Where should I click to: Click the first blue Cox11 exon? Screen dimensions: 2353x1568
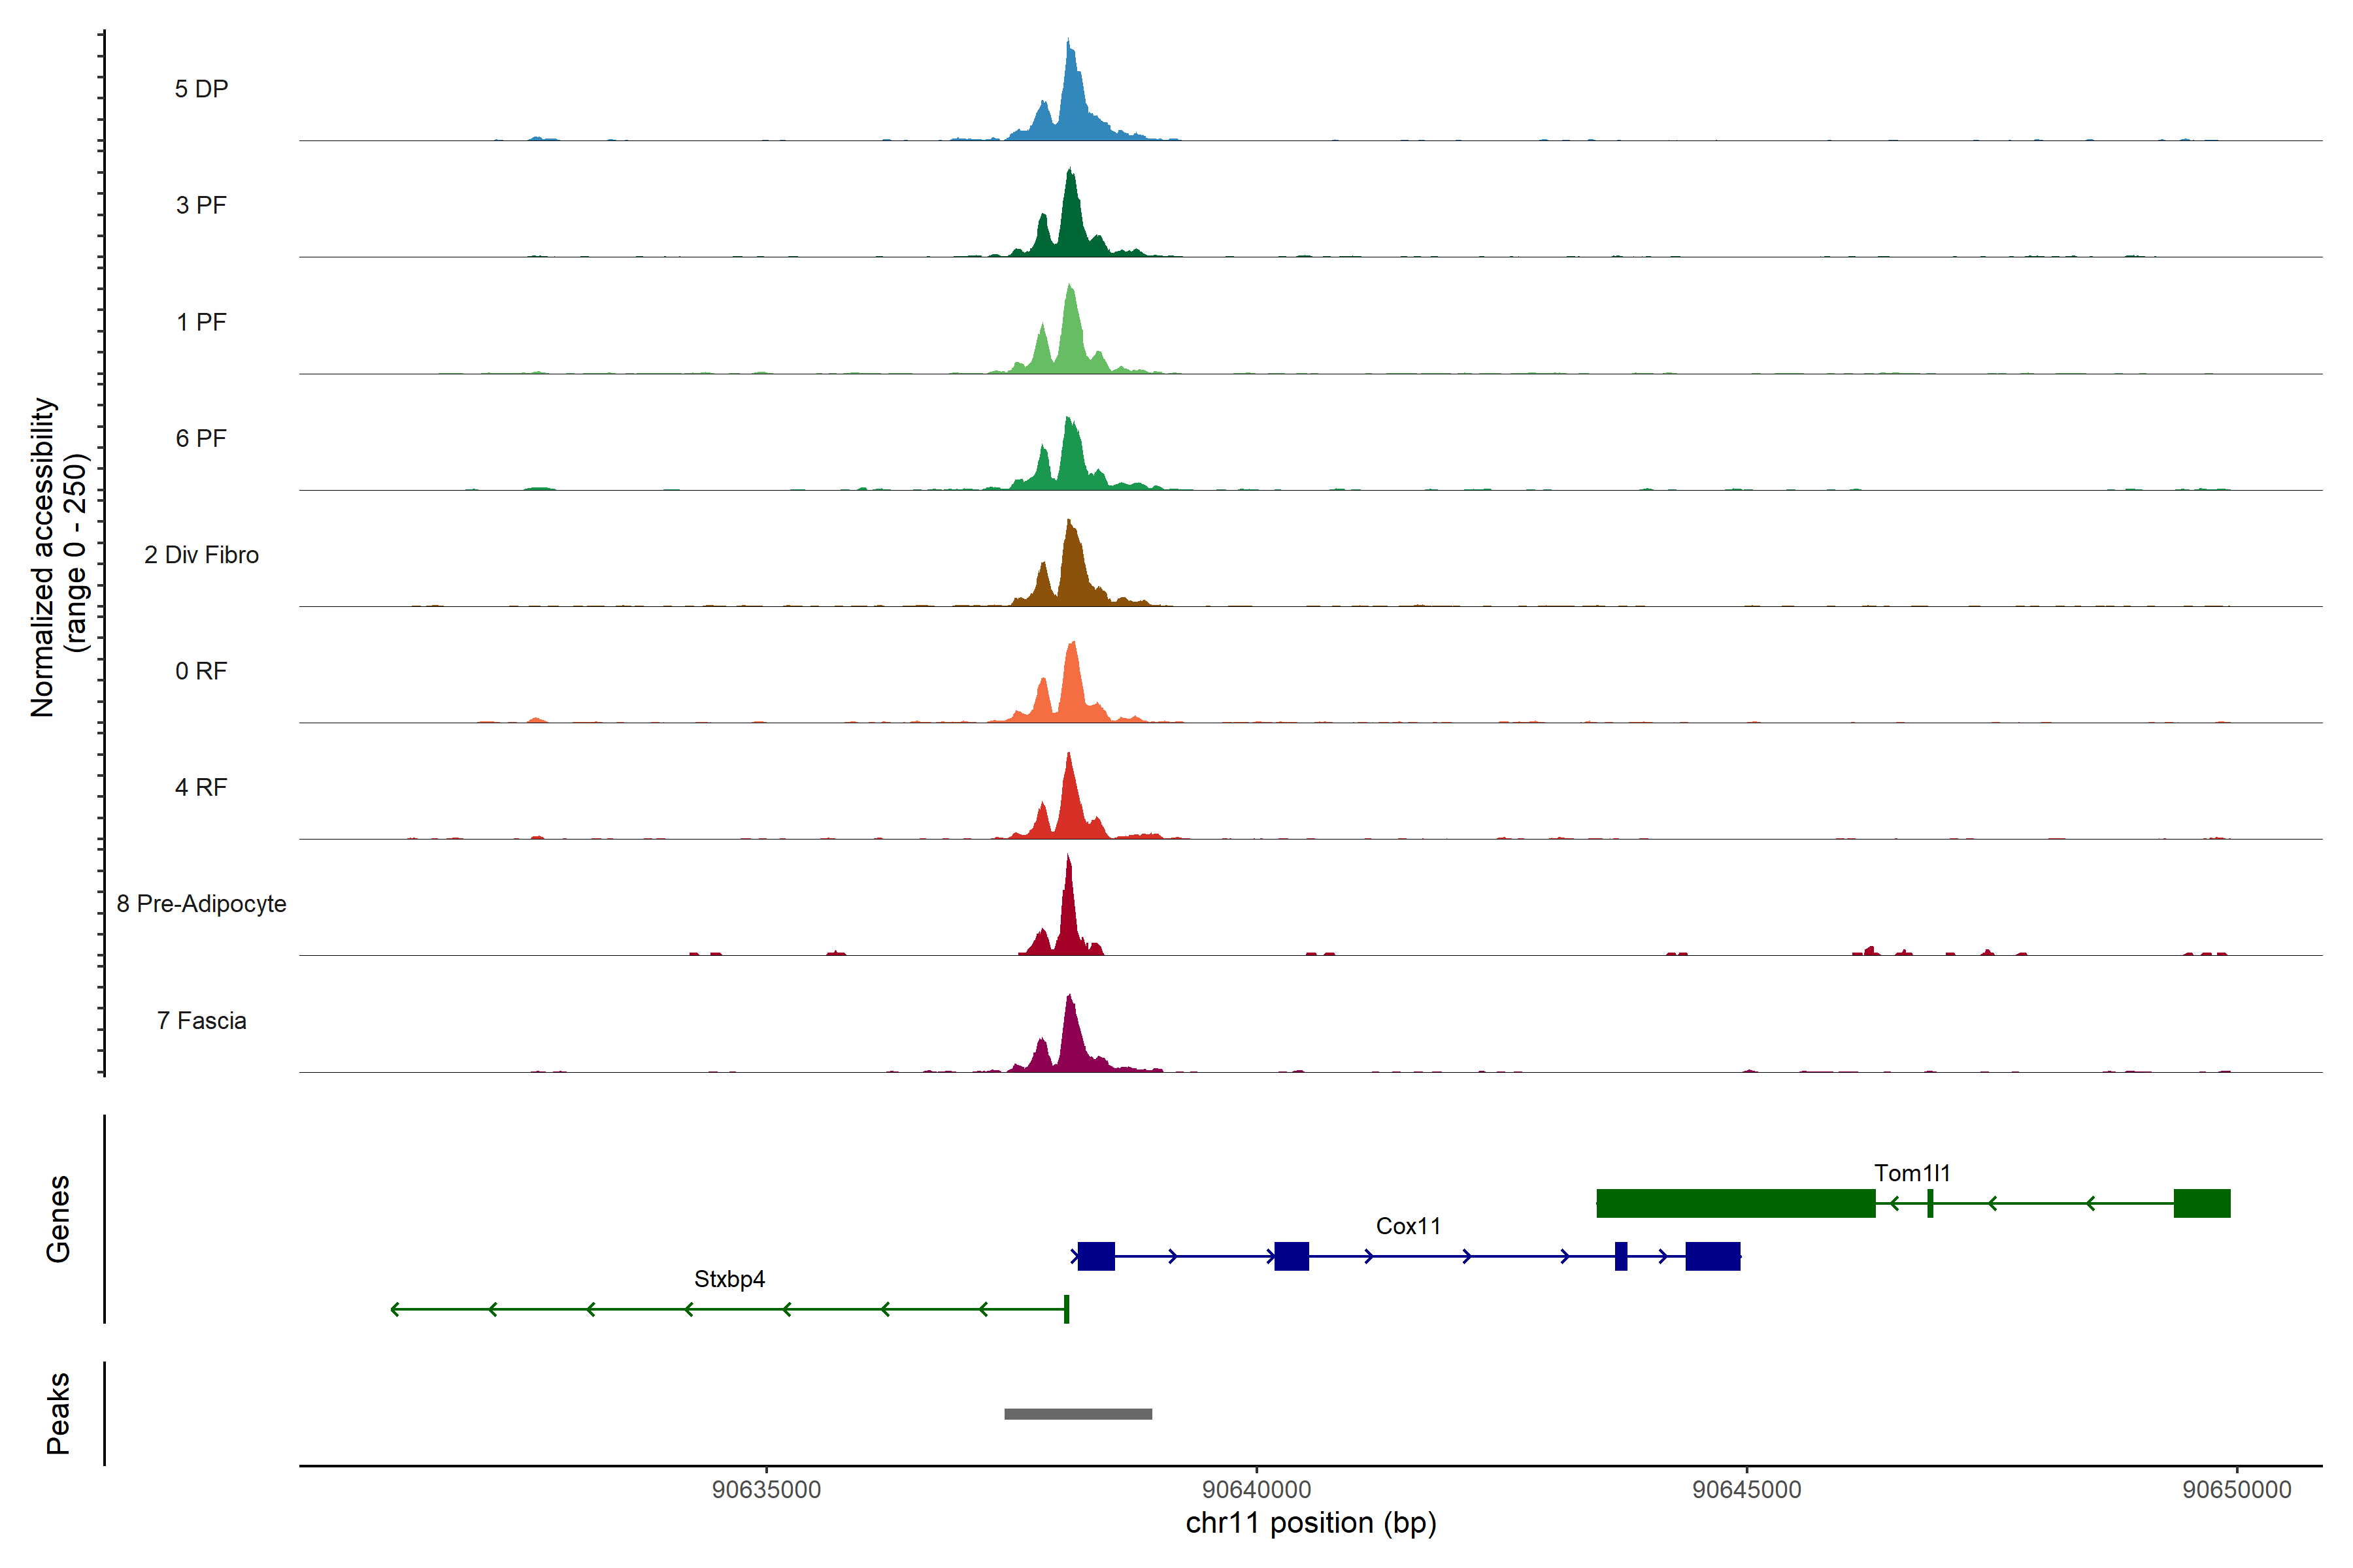(1095, 1256)
